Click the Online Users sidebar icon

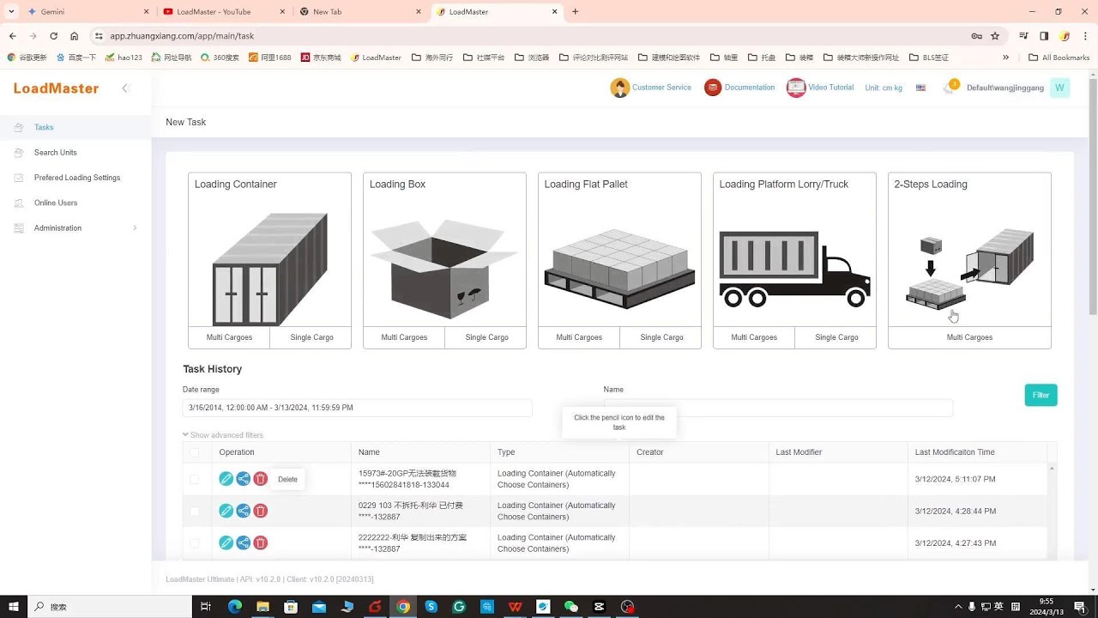19,203
